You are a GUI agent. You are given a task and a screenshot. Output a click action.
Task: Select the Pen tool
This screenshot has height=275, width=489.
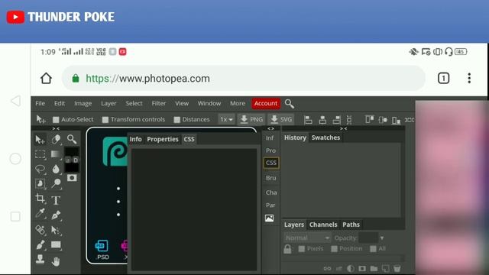56,215
